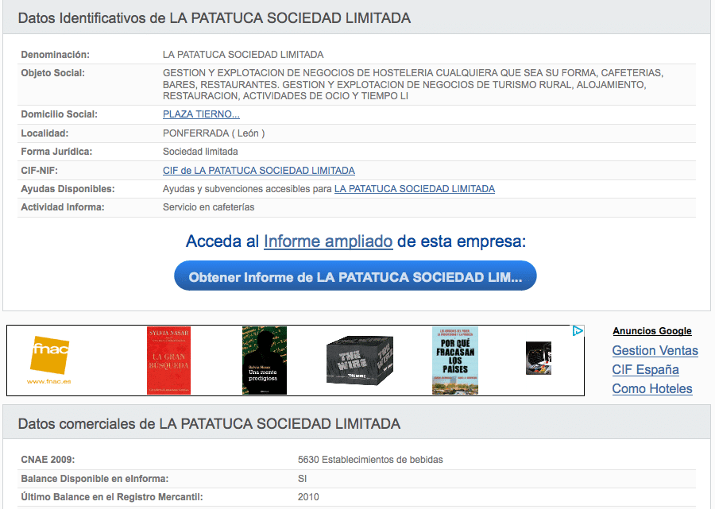Select The Wire box set thumbnail
The height and width of the screenshot is (509, 715).
tap(360, 361)
